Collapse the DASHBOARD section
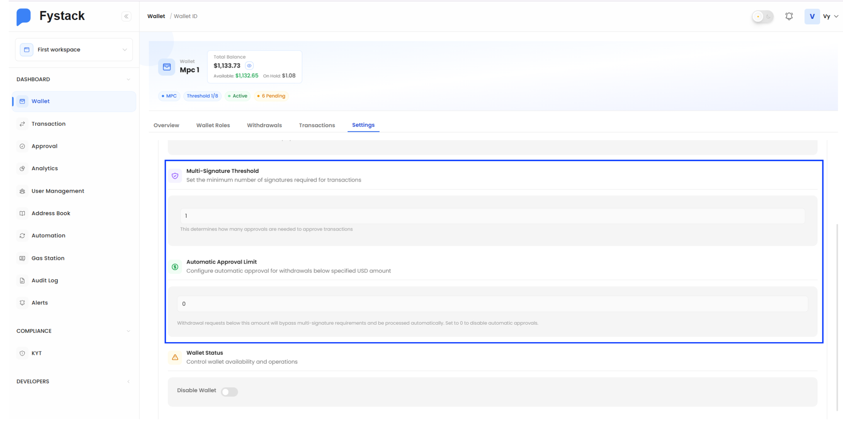Viewport: 843px width, 436px height. [129, 79]
